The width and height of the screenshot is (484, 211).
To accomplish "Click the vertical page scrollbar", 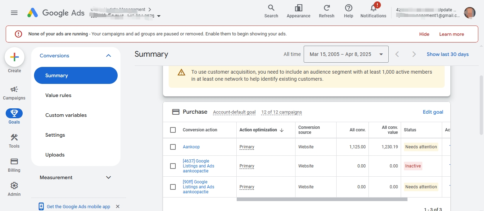I will pos(481,105).
